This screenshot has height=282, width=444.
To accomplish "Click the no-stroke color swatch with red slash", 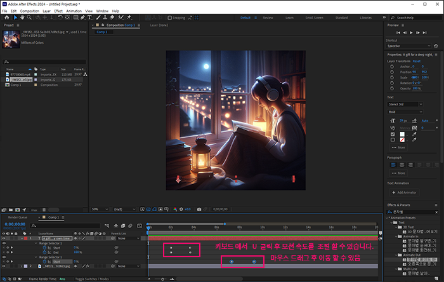I will (x=402, y=140).
